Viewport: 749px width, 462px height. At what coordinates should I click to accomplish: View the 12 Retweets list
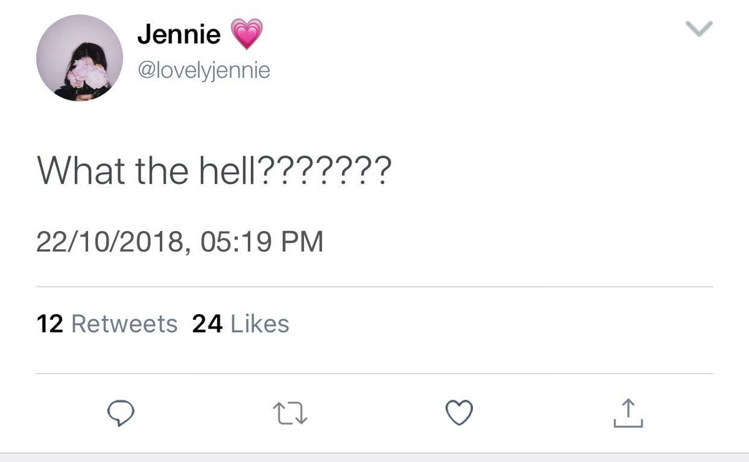pyautogui.click(x=107, y=323)
